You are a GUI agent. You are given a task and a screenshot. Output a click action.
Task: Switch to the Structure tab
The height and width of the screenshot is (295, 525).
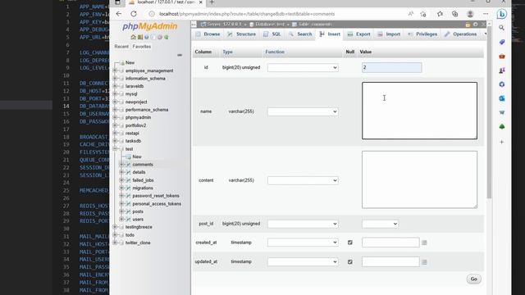point(242,34)
